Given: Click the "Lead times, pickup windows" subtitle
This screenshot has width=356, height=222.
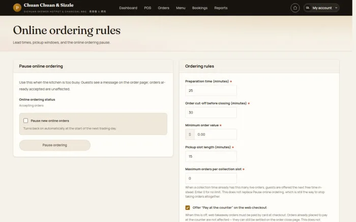Looking at the screenshot, I should [62, 42].
